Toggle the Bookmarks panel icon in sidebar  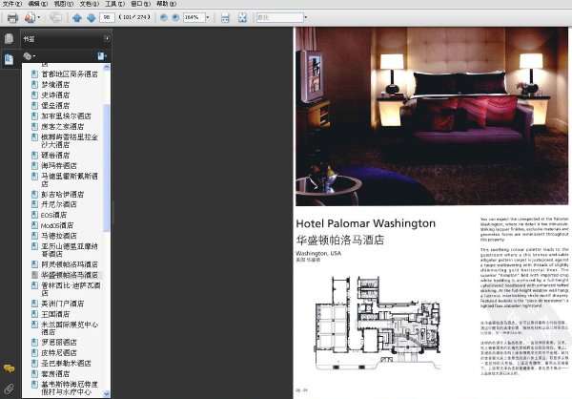click(x=10, y=59)
